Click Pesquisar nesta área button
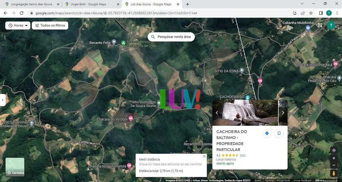 coord(171,37)
